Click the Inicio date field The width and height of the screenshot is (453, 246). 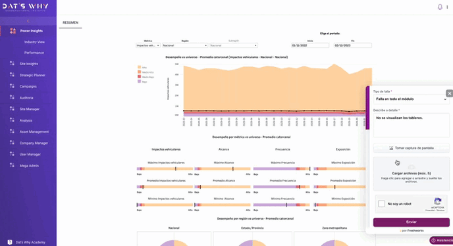tap(310, 45)
